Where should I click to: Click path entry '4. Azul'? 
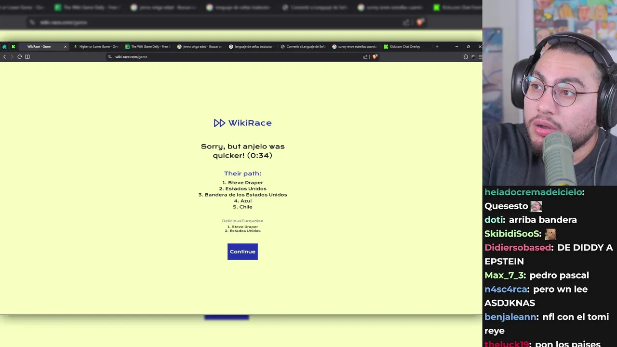242,201
